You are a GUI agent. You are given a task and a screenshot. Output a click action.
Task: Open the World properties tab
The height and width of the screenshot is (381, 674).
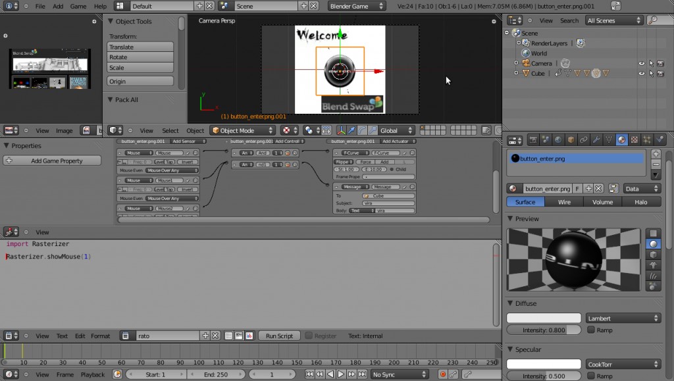point(557,139)
